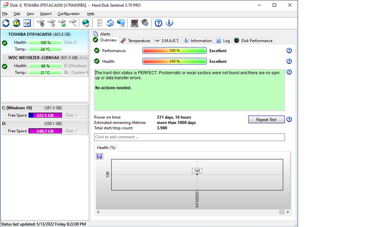Screen dimensions: 386x227
Task: Click help icon next to Health bar
Action: tap(289, 61)
